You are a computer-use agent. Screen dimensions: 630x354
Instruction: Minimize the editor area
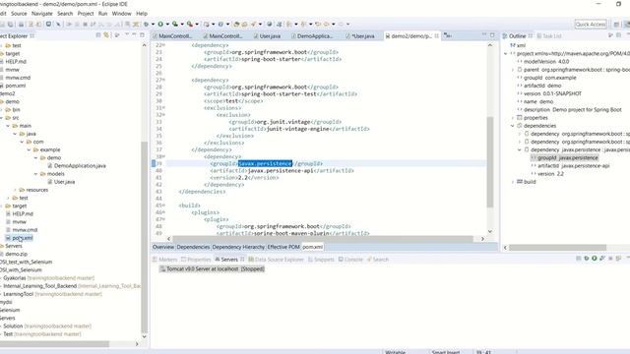[x=484, y=35]
